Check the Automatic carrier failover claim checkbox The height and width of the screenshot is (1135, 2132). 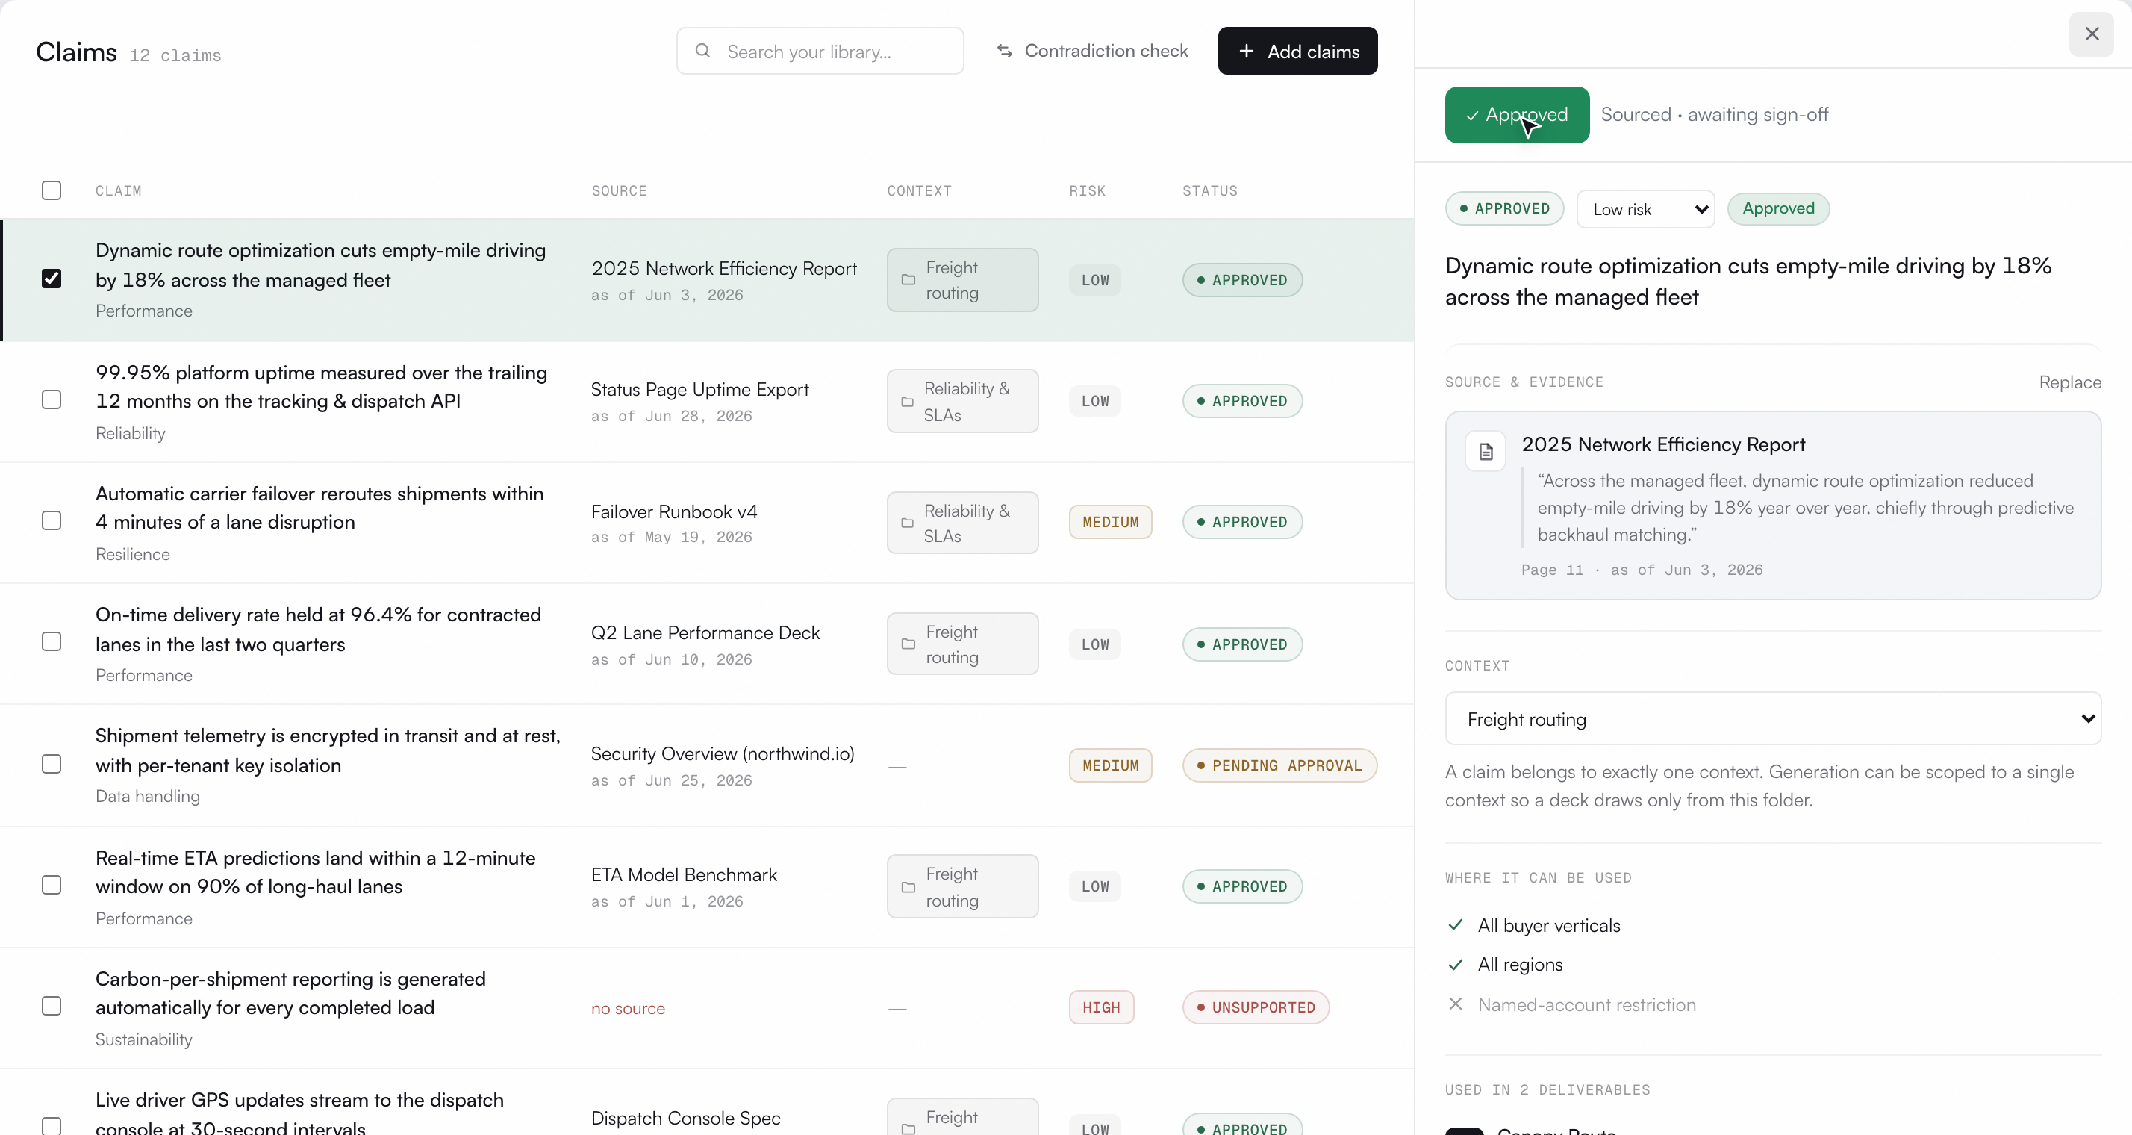pos(52,520)
